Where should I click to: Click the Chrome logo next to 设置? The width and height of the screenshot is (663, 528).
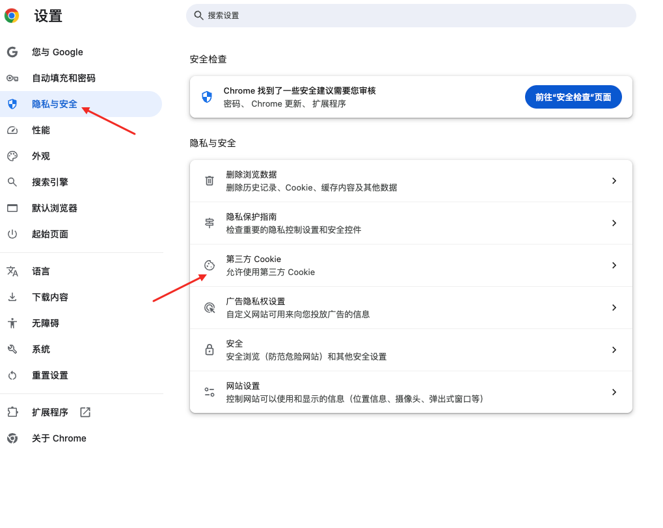[x=11, y=16]
